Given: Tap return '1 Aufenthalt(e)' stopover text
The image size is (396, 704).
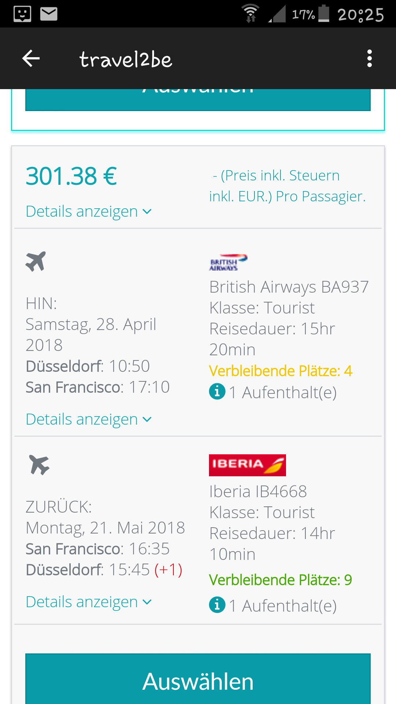Looking at the screenshot, I should tap(283, 606).
